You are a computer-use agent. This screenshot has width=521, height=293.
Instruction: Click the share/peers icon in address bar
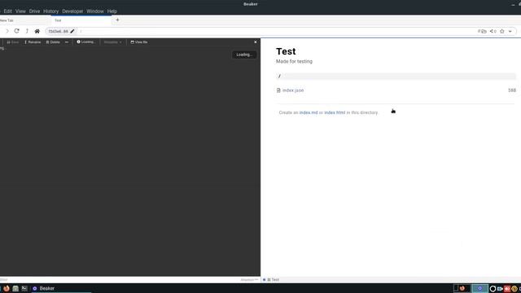[x=493, y=31]
